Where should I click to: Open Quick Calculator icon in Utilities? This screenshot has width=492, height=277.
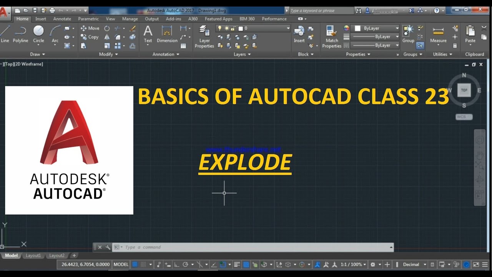coord(455,46)
